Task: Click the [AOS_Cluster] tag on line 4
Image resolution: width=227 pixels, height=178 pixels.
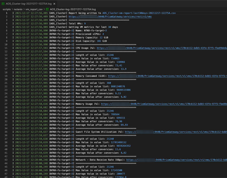Action: tap(58, 24)
